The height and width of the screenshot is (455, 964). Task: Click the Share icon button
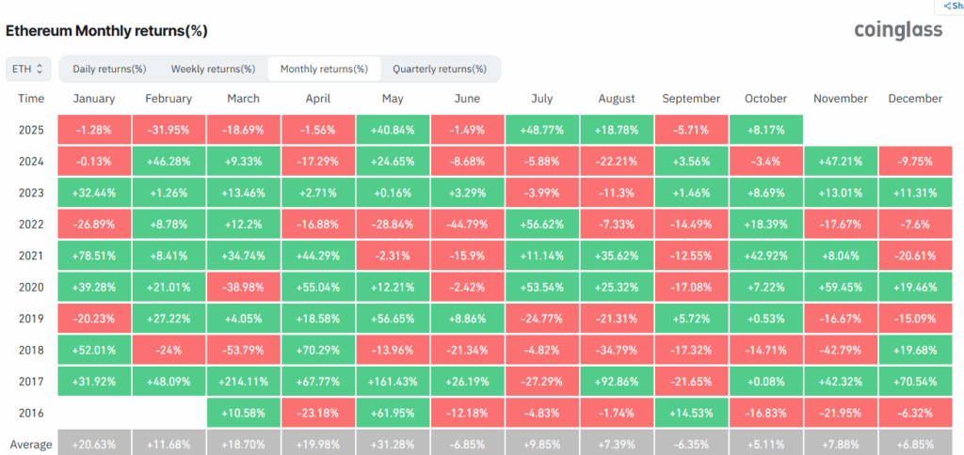(x=951, y=6)
